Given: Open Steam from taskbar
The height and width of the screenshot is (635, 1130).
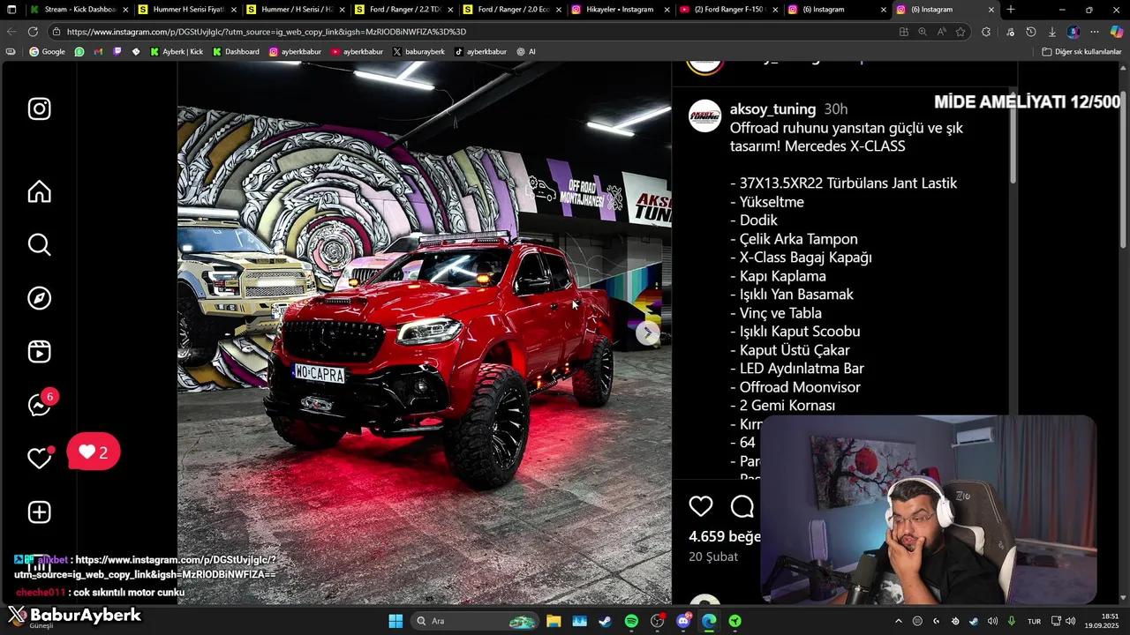Looking at the screenshot, I should pyautogui.click(x=605, y=621).
